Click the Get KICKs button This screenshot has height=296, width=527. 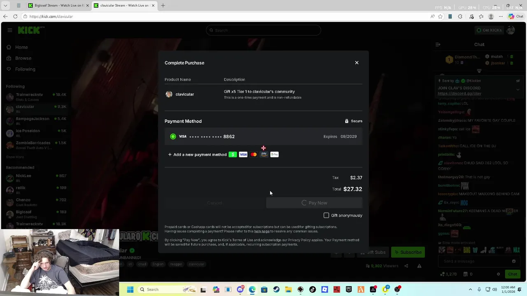pos(489,30)
